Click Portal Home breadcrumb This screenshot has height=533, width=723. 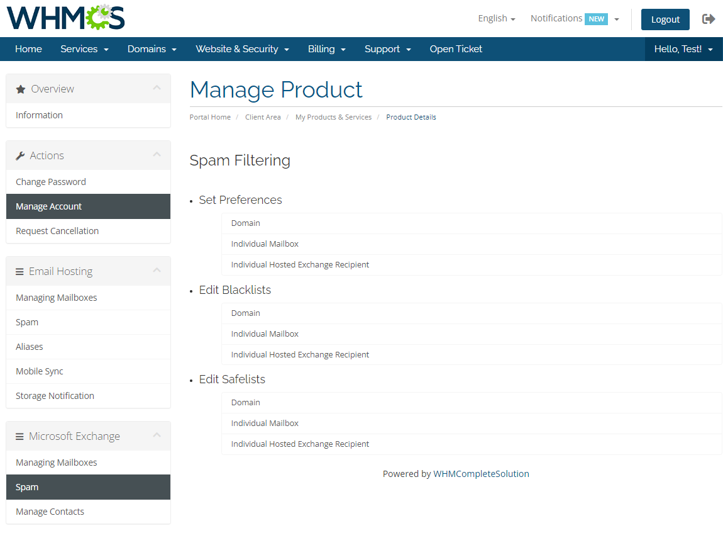210,117
